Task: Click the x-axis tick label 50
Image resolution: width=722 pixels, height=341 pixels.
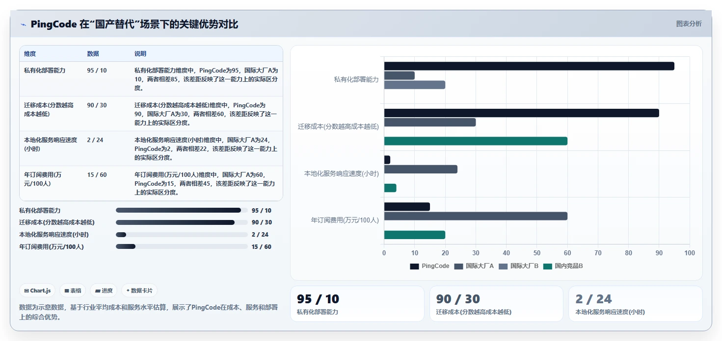Action: (537, 253)
